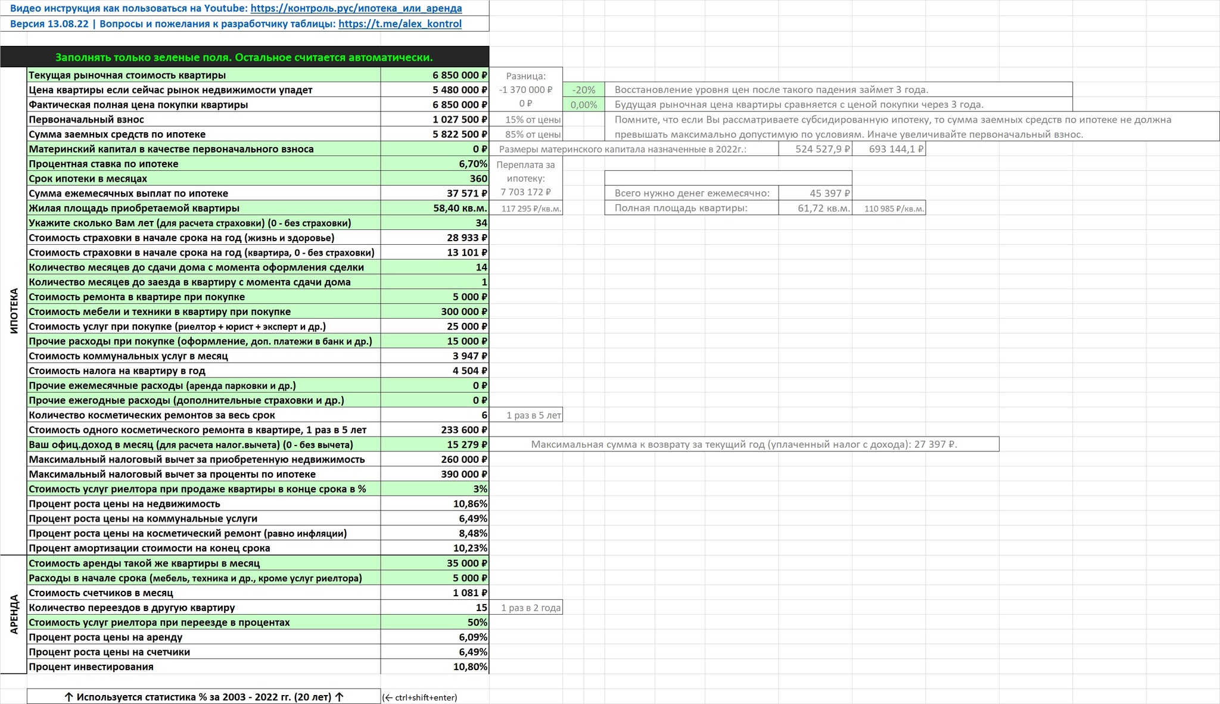Select apartment insurance cost 13 101 ₽

point(435,253)
